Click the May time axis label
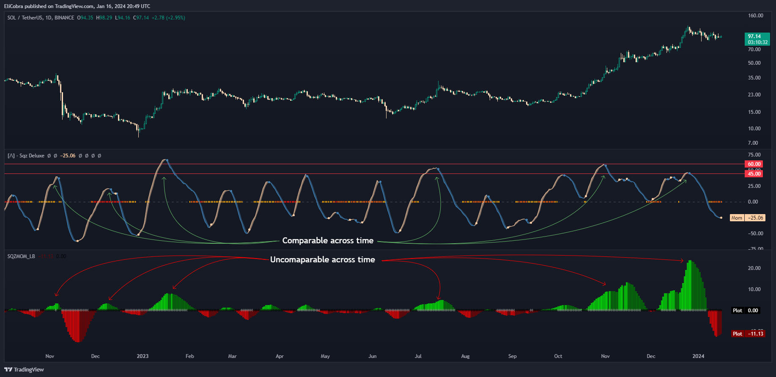This screenshot has height=377, width=776. click(325, 356)
